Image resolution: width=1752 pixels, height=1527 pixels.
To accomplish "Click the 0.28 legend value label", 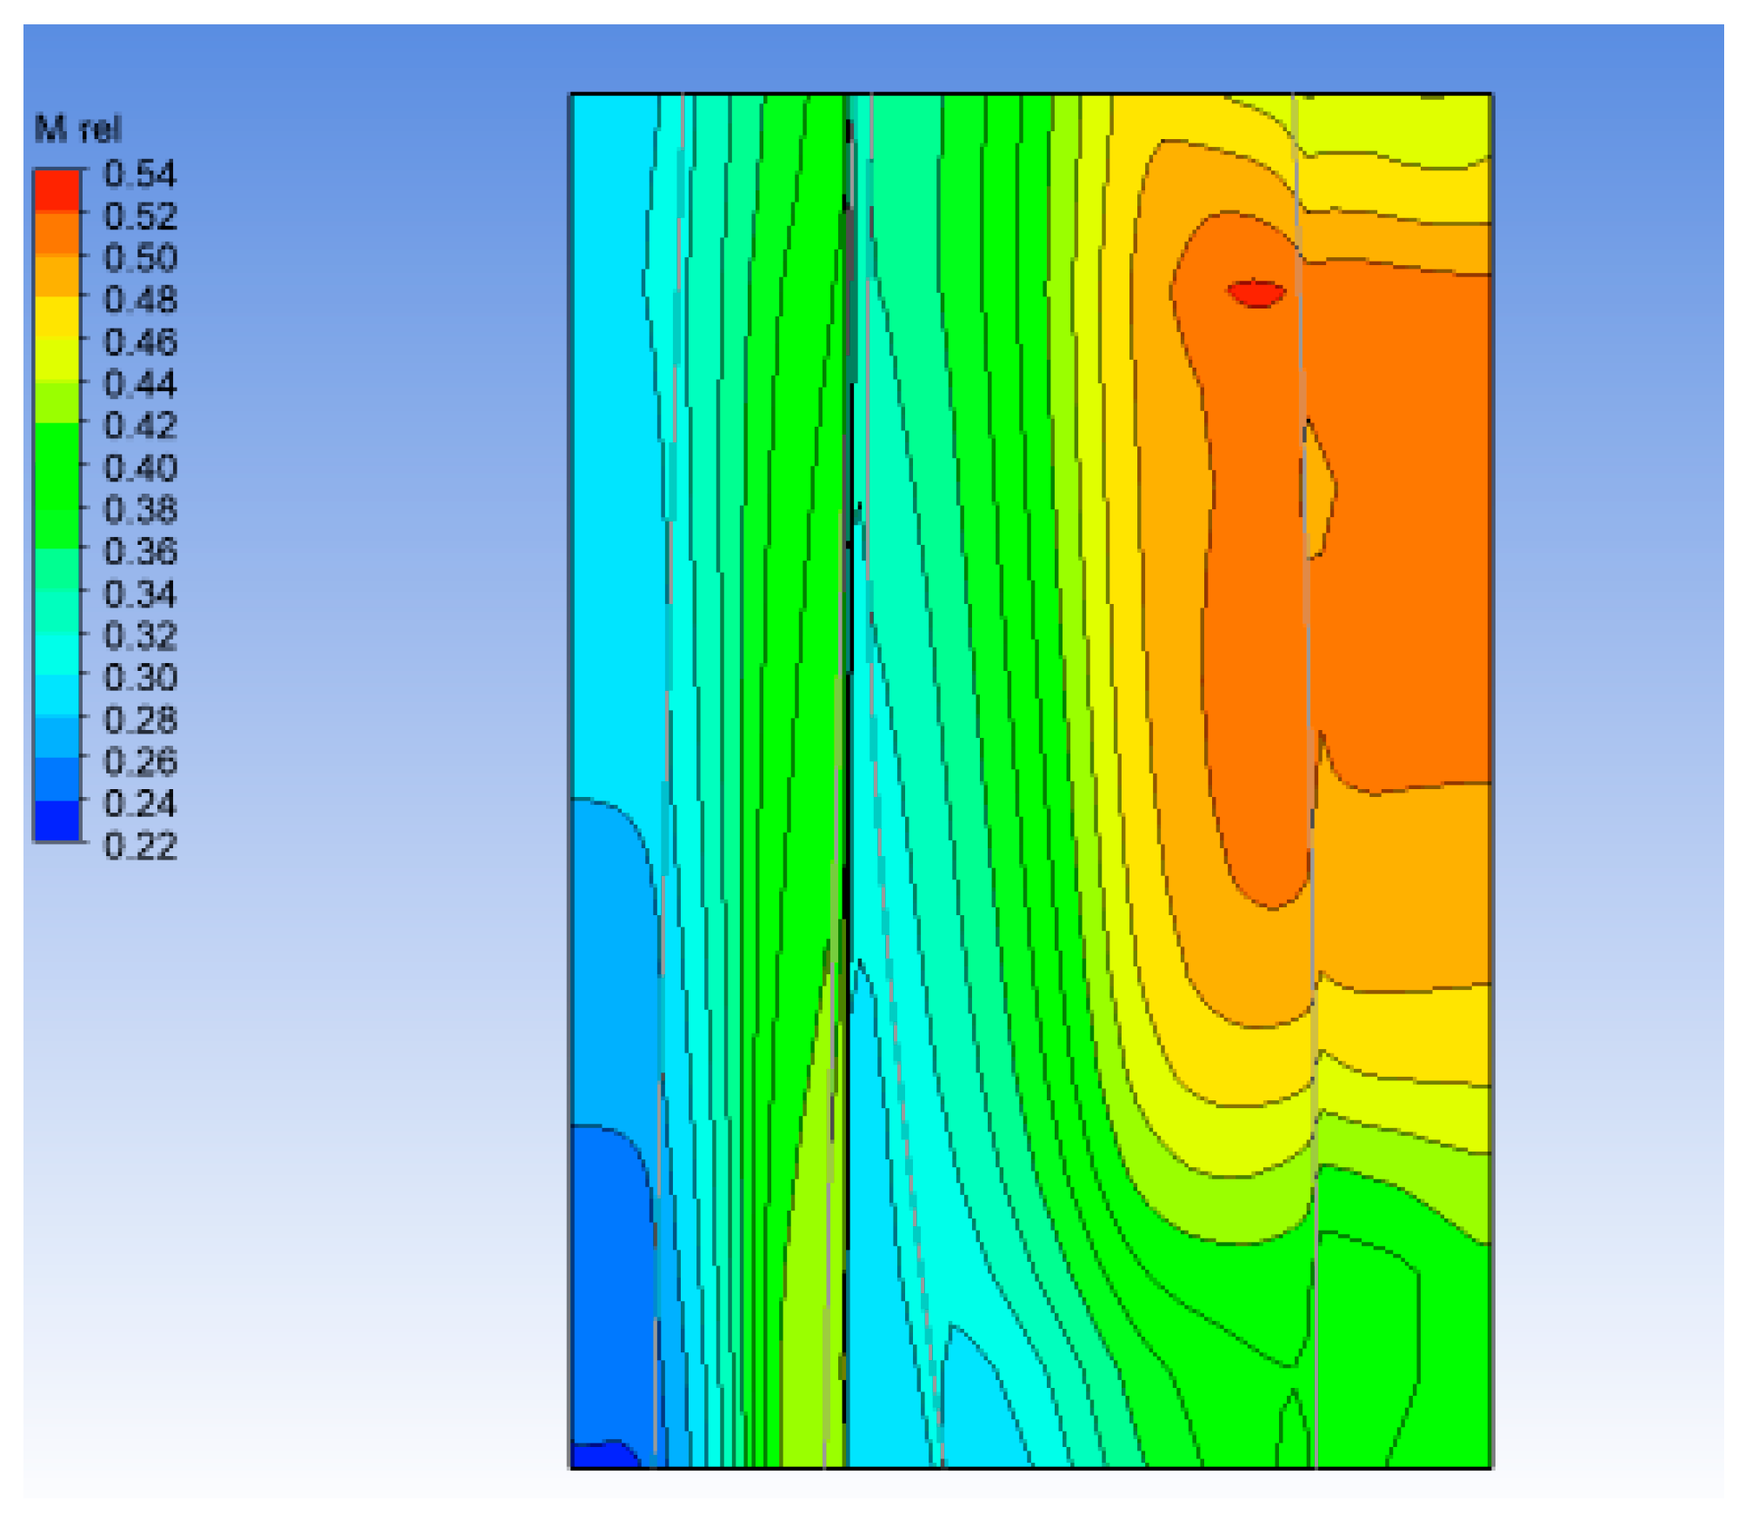I will coord(139,720).
